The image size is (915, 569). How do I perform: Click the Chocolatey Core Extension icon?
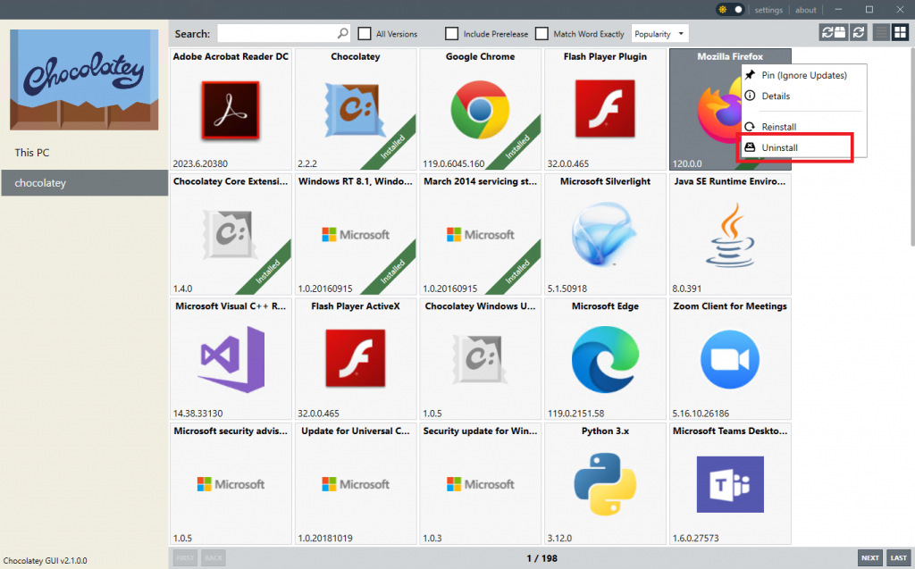(231, 235)
